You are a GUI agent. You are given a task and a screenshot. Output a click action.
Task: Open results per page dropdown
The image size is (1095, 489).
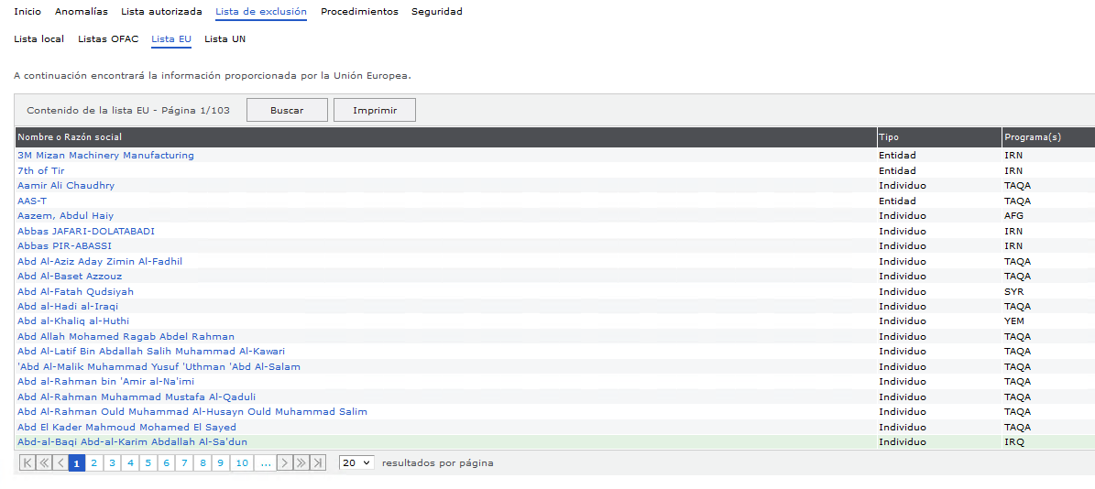tap(356, 463)
